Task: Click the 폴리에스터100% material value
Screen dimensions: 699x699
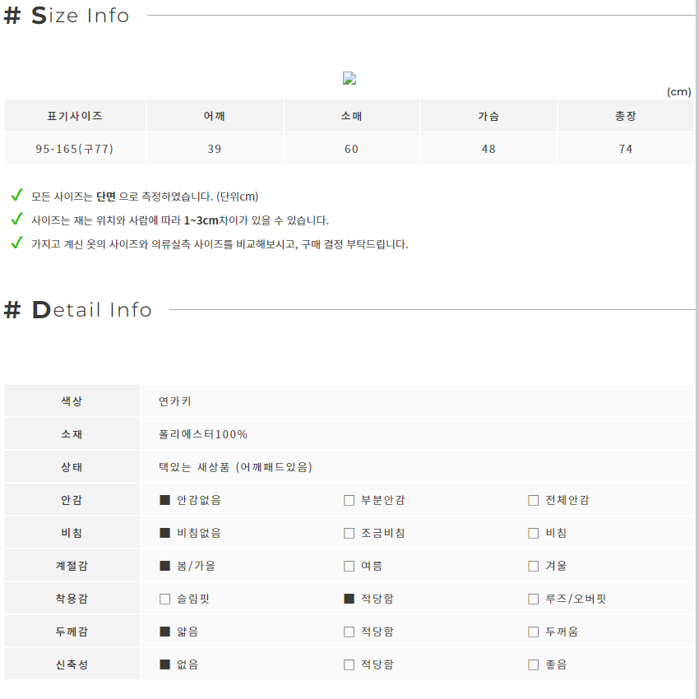Action: [x=203, y=434]
